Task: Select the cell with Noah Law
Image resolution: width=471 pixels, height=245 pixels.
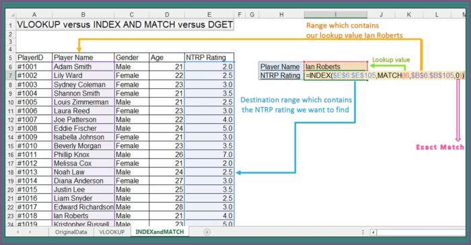Action: click(83, 172)
